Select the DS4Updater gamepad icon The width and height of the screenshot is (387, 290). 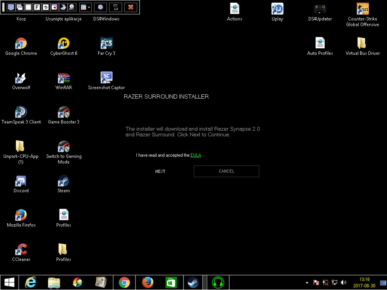pyautogui.click(x=320, y=12)
